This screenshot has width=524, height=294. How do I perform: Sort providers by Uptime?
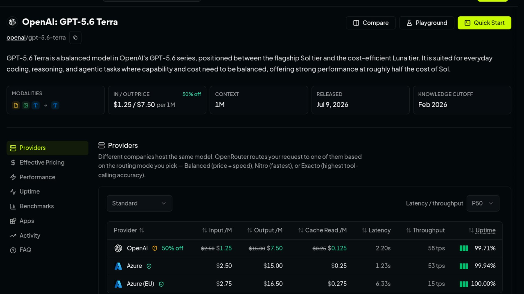point(482,230)
